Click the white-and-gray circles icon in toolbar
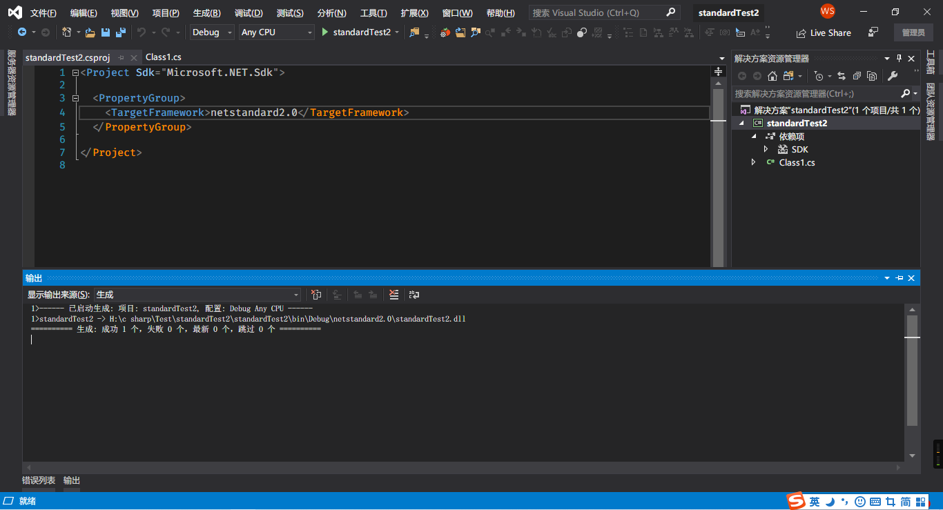 (x=582, y=32)
